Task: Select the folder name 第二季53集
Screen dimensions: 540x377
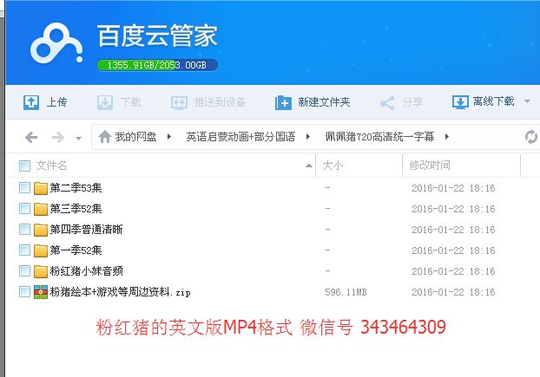Action: (x=76, y=188)
